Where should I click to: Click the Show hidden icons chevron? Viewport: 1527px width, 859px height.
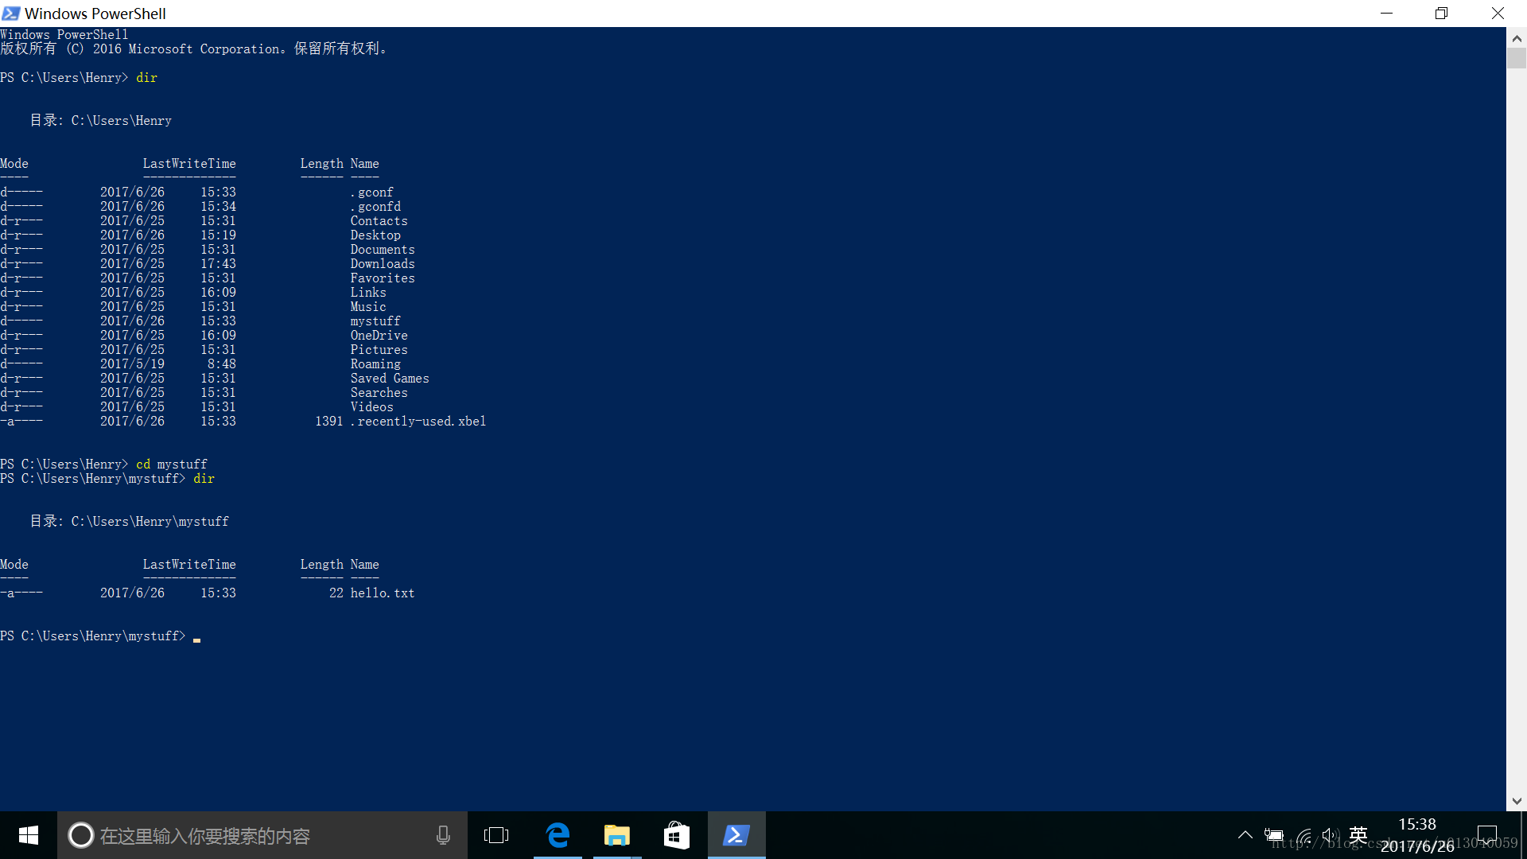pyautogui.click(x=1245, y=835)
